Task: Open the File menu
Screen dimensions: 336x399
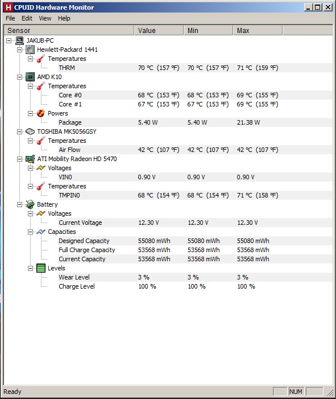Action: click(x=10, y=18)
